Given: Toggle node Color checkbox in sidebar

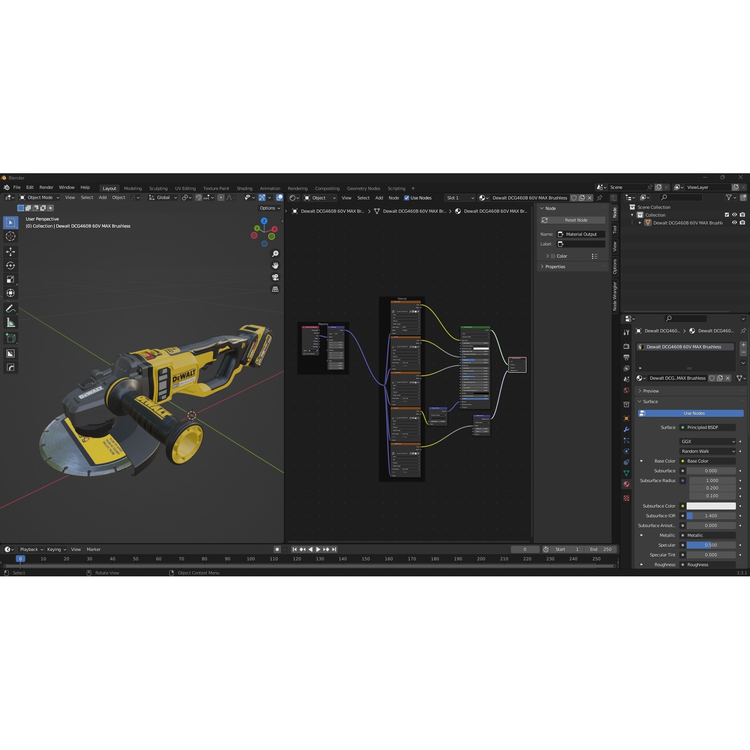Looking at the screenshot, I should [553, 256].
